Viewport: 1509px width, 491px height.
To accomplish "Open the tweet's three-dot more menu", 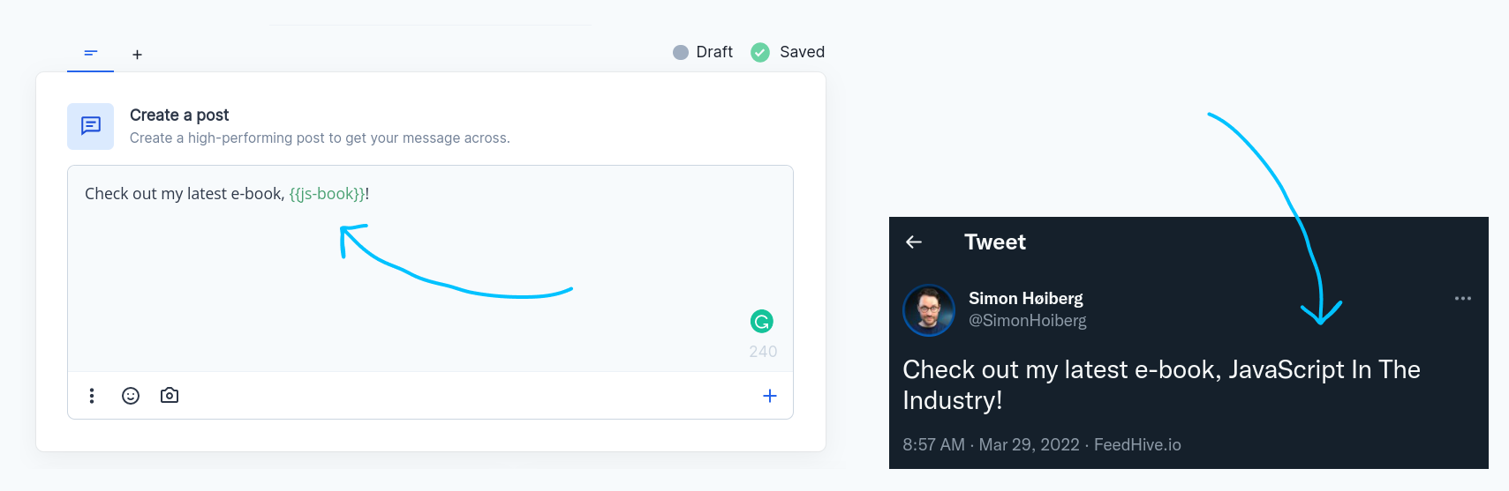I will coord(1463,299).
